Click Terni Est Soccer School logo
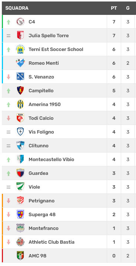This screenshot has width=136, height=266. click(20, 49)
